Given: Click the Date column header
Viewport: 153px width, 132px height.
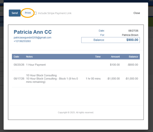Looking at the screenshot, I should point(16,57).
